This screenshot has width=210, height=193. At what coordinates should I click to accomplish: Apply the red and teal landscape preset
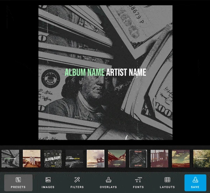pos(181,159)
